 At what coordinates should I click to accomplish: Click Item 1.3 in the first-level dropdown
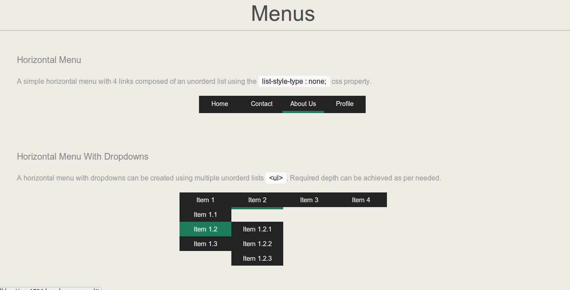(x=205, y=244)
